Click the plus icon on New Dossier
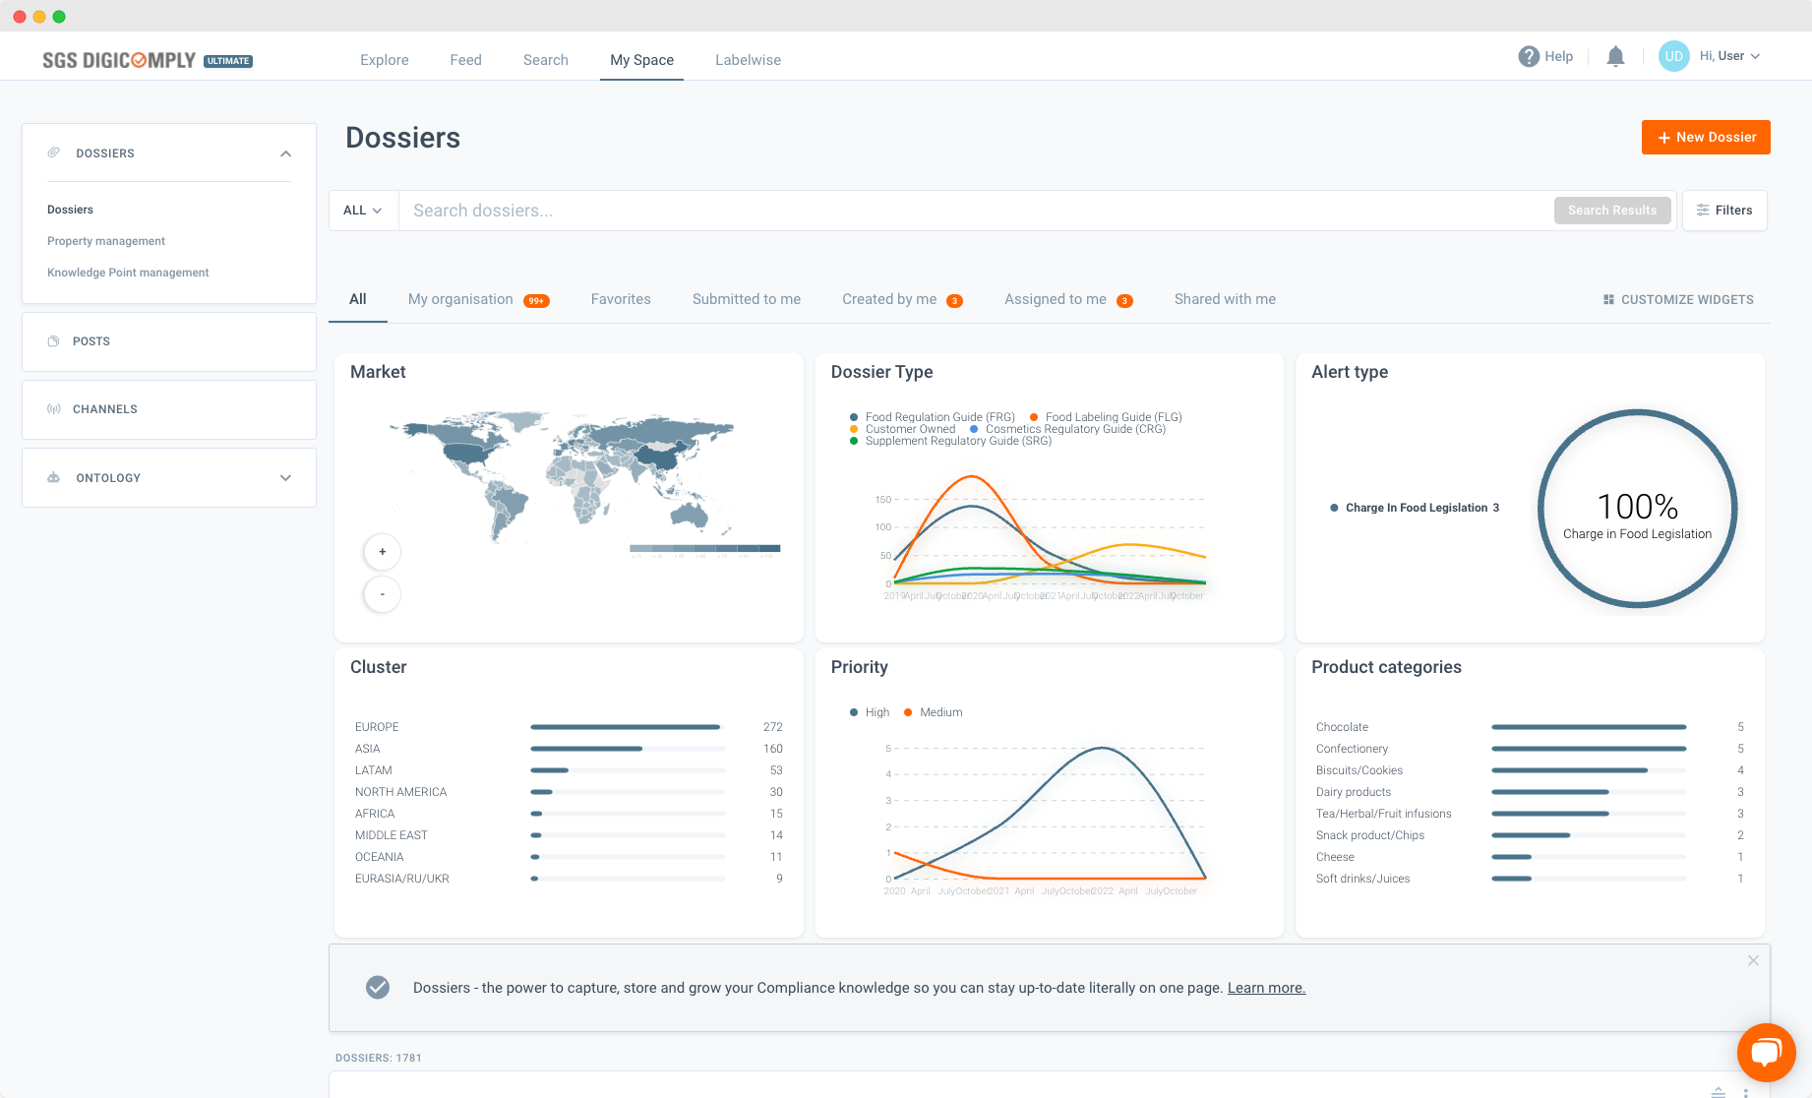This screenshot has height=1098, width=1812. point(1664,138)
